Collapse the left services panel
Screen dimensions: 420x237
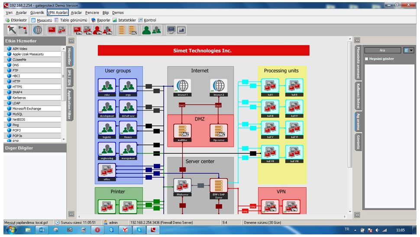coord(71,41)
